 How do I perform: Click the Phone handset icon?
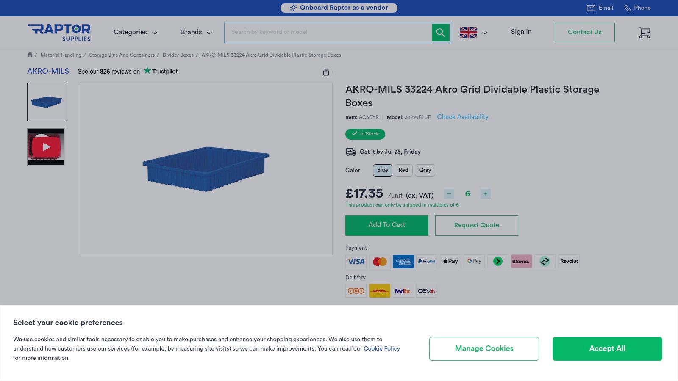(x=628, y=8)
